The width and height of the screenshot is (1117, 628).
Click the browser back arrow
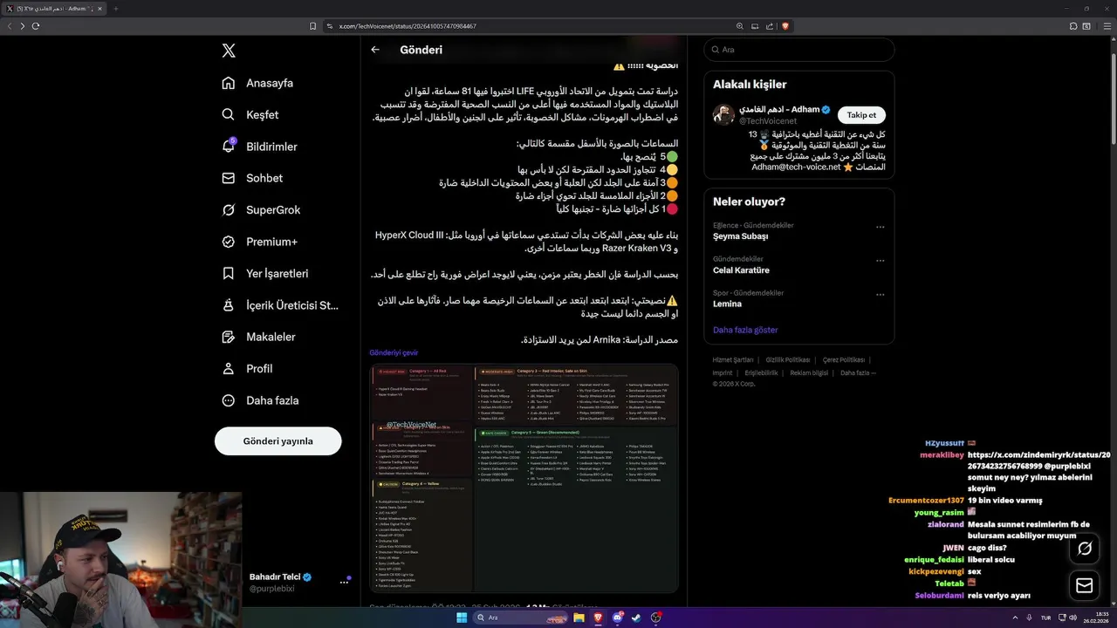pos(10,26)
